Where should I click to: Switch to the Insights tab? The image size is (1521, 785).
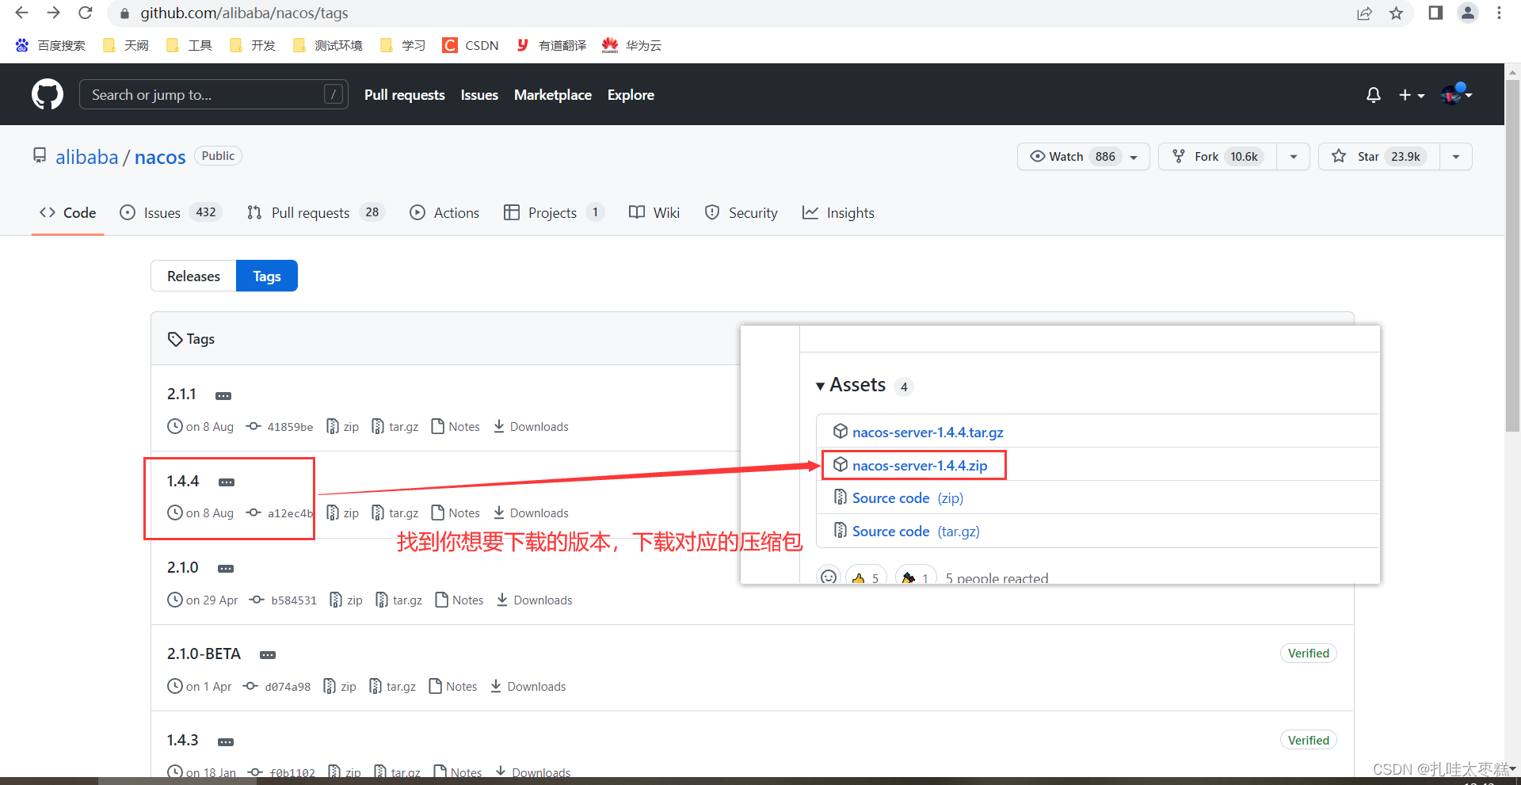coord(838,212)
